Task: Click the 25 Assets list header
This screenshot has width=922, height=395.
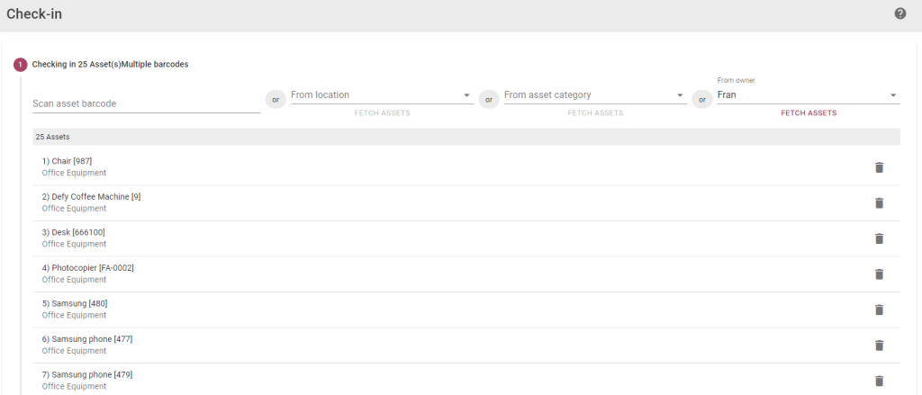Action: tap(466, 137)
